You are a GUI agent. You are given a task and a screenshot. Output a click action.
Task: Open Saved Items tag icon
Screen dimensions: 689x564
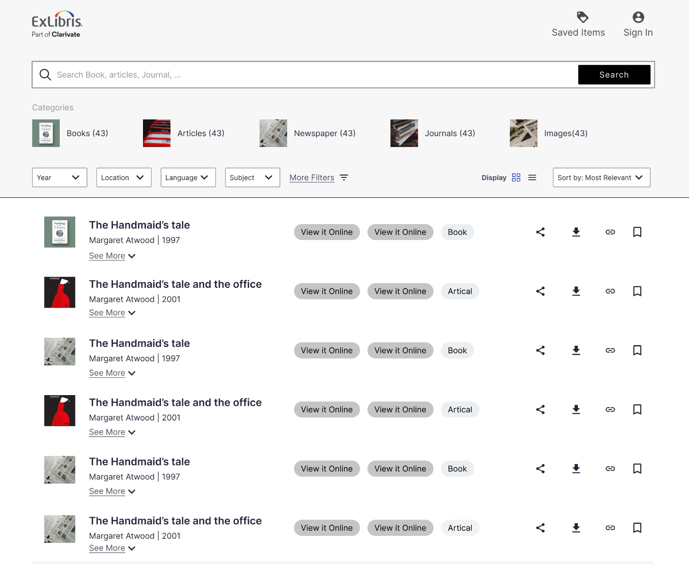coord(582,17)
